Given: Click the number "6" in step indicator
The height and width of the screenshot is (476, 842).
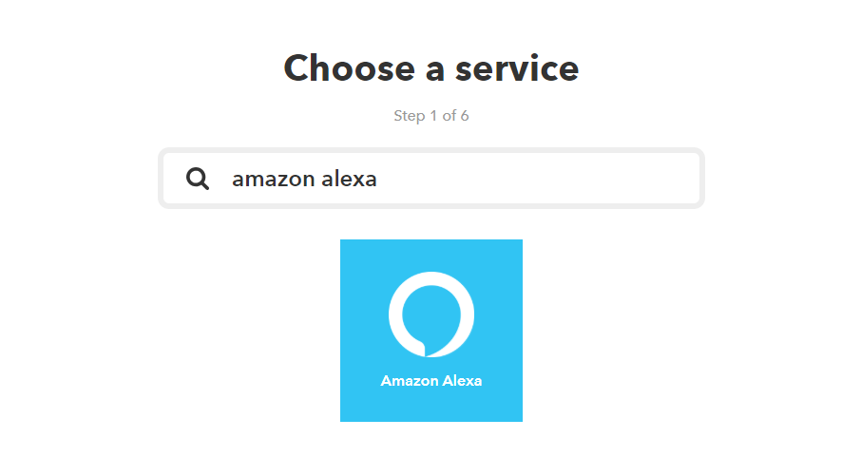Looking at the screenshot, I should (465, 116).
